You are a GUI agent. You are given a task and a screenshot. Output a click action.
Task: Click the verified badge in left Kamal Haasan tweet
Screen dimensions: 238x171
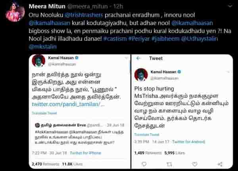[x=77, y=58]
